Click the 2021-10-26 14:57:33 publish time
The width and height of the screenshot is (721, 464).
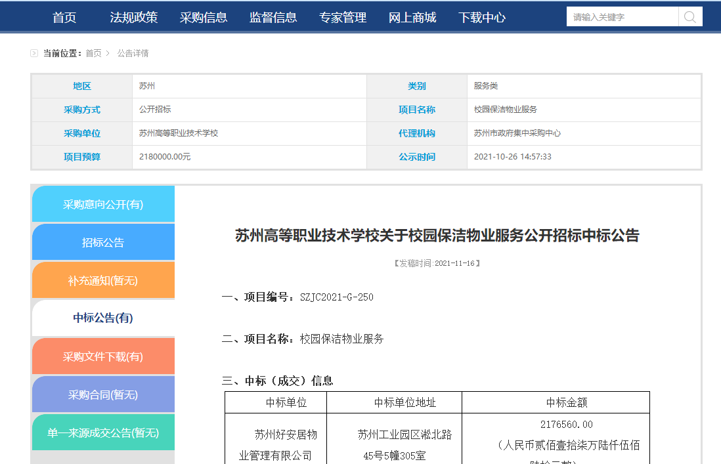[513, 157]
